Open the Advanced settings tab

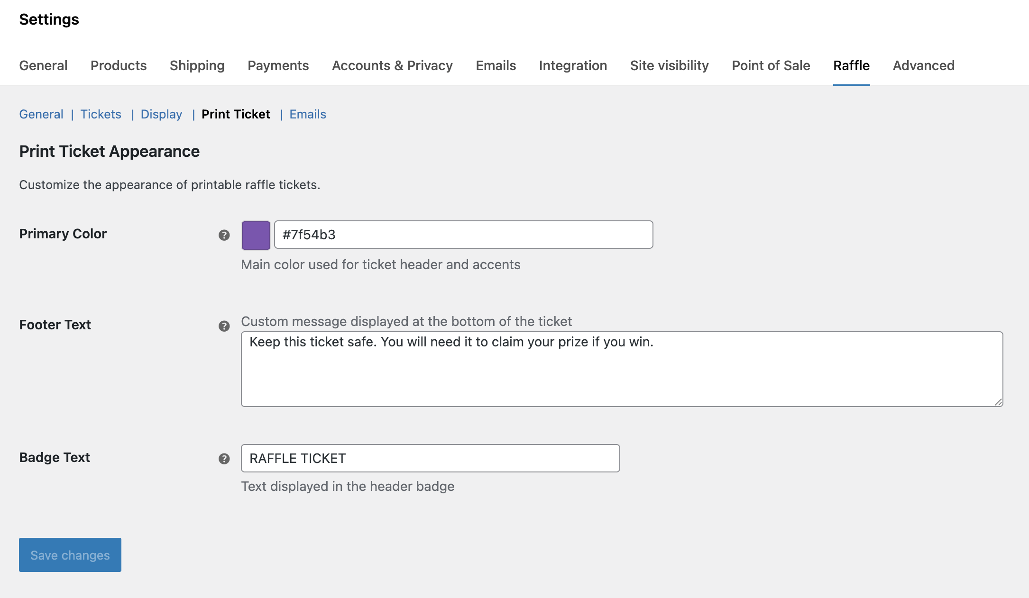click(923, 66)
